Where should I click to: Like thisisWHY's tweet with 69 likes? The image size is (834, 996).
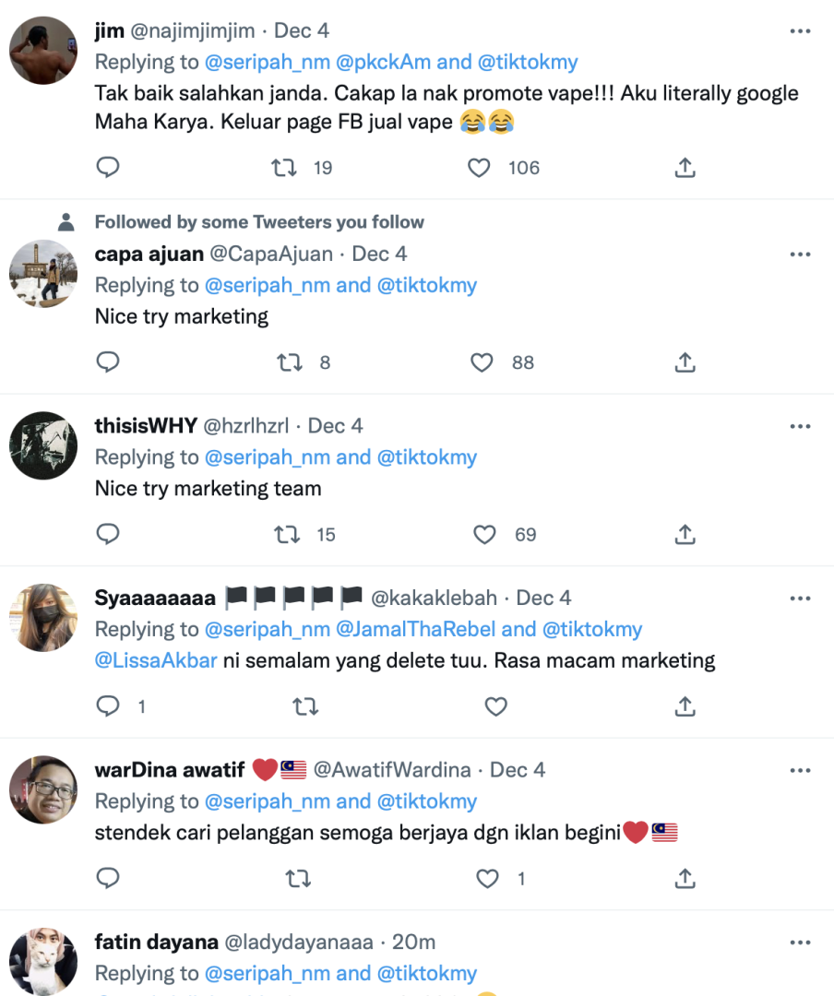(x=484, y=534)
